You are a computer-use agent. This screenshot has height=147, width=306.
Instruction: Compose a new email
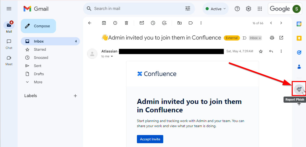tap(38, 26)
